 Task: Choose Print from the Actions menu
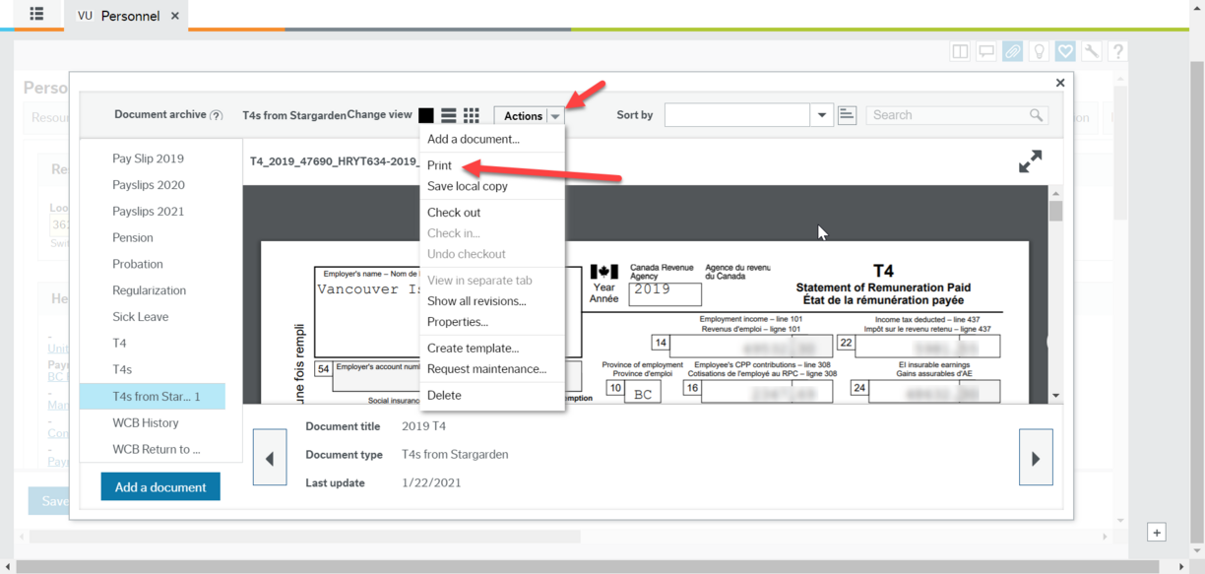(x=439, y=164)
